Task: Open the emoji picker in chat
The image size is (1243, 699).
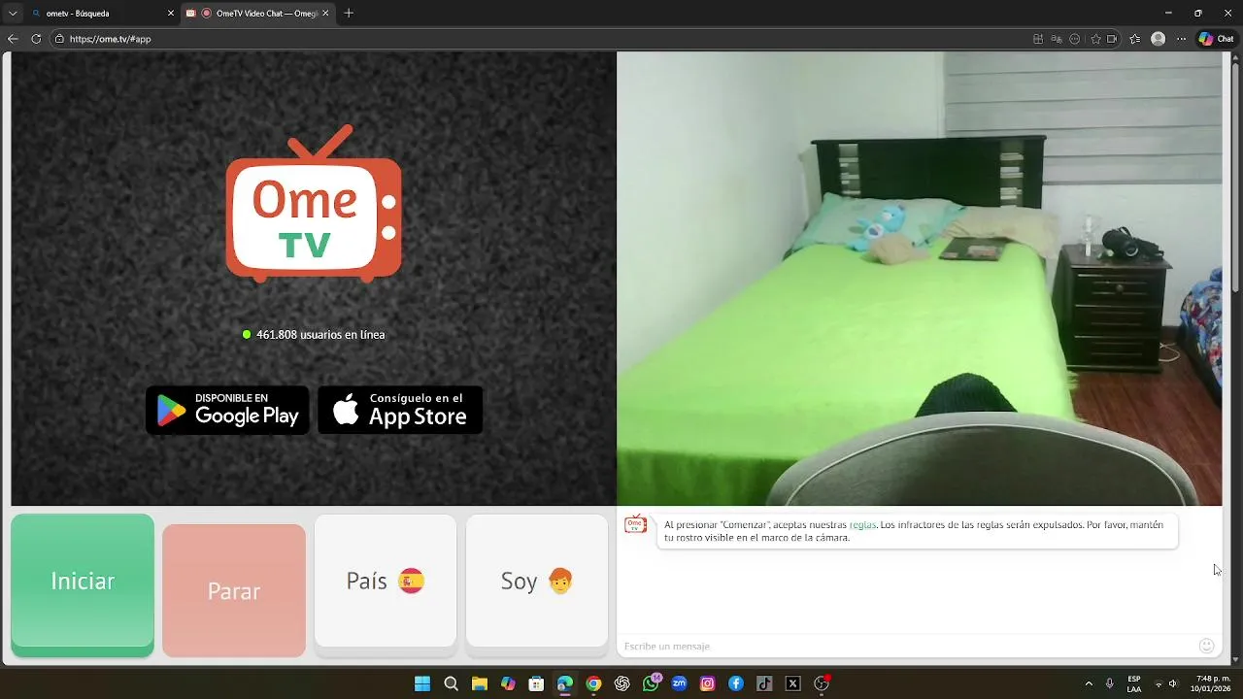Action: click(x=1207, y=646)
